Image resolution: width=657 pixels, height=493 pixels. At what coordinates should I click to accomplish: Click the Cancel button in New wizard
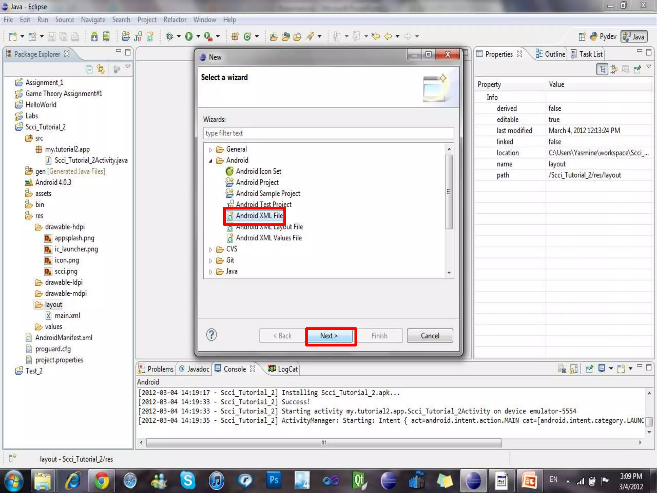tap(430, 336)
